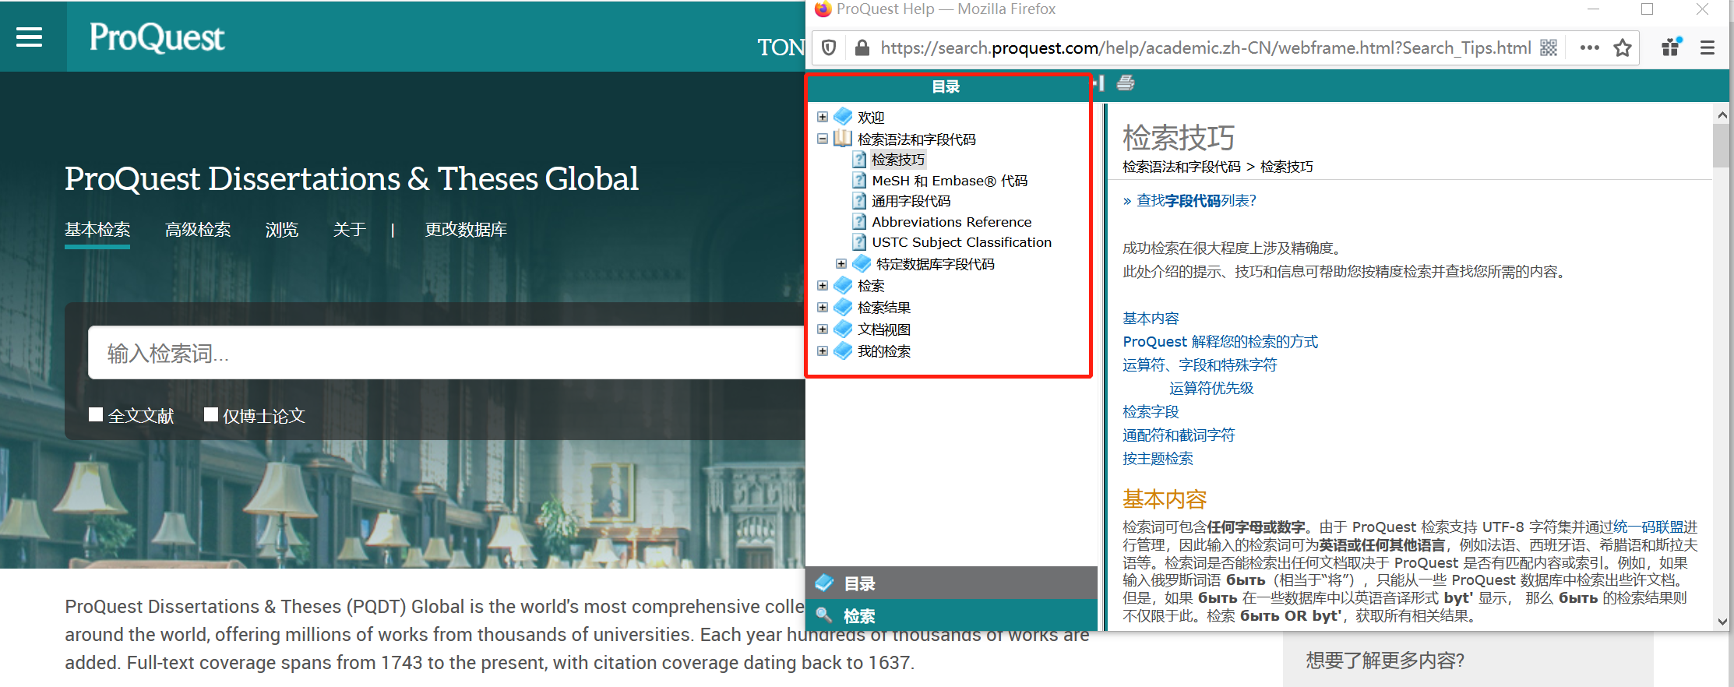Viewport: 1734px width, 687px height.
Task: Click help content scrollbar down arrow
Action: (1722, 622)
